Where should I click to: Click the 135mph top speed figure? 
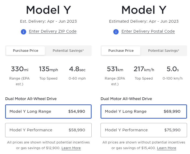pos(48,69)
